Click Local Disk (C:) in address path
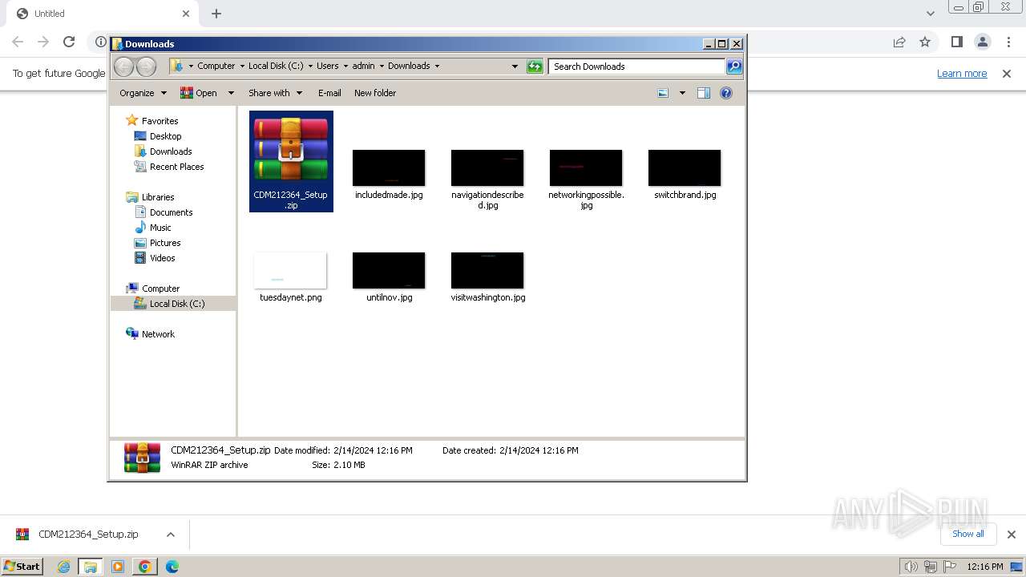The image size is (1026, 577). (x=276, y=67)
